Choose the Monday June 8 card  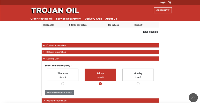click(x=138, y=75)
